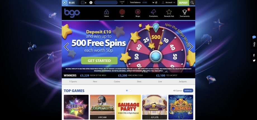This screenshot has height=120, width=257.
Task: Click the info circle icon
Action: click(91, 3)
